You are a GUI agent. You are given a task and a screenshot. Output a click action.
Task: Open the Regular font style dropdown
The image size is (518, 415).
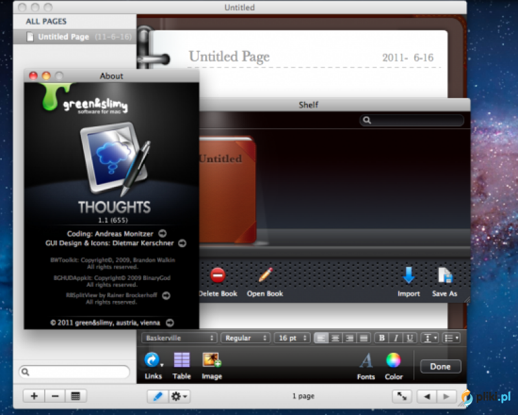pos(245,338)
